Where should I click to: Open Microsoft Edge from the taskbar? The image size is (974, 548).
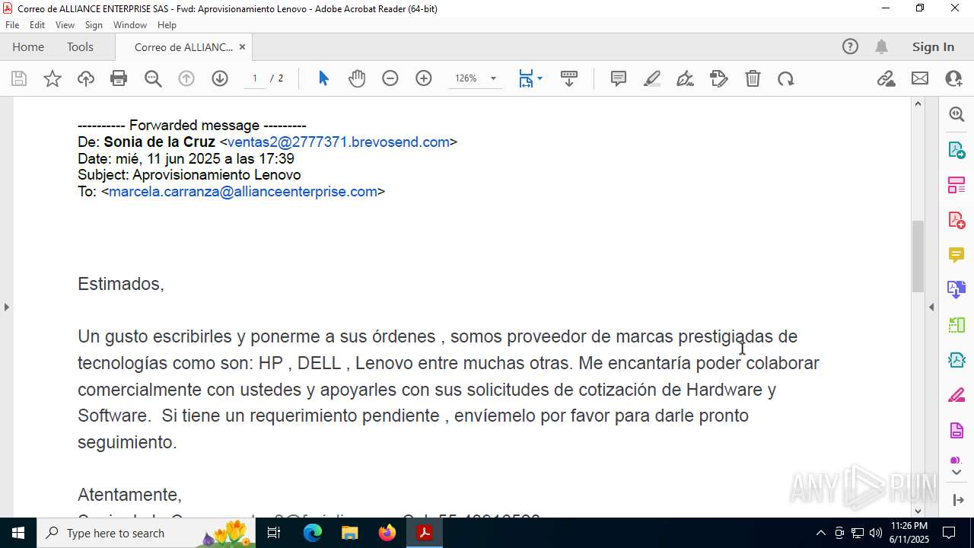click(313, 533)
